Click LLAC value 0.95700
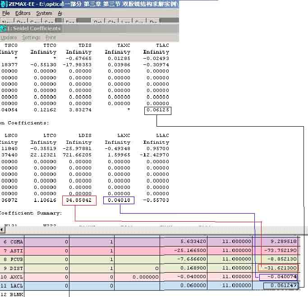The height and width of the screenshot is (297, 308). (158, 148)
